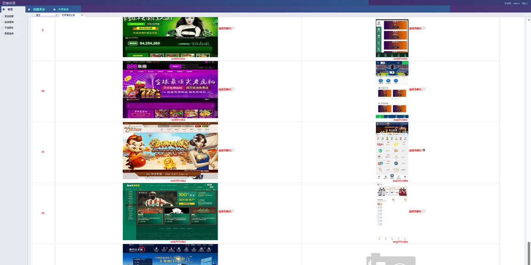This screenshot has width=531, height=265.
Task: Open the web8/index green casino thumbnail
Action: coord(170,37)
